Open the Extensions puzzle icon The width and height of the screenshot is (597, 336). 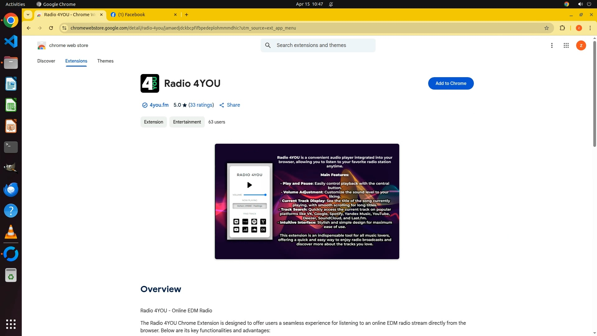pyautogui.click(x=562, y=28)
